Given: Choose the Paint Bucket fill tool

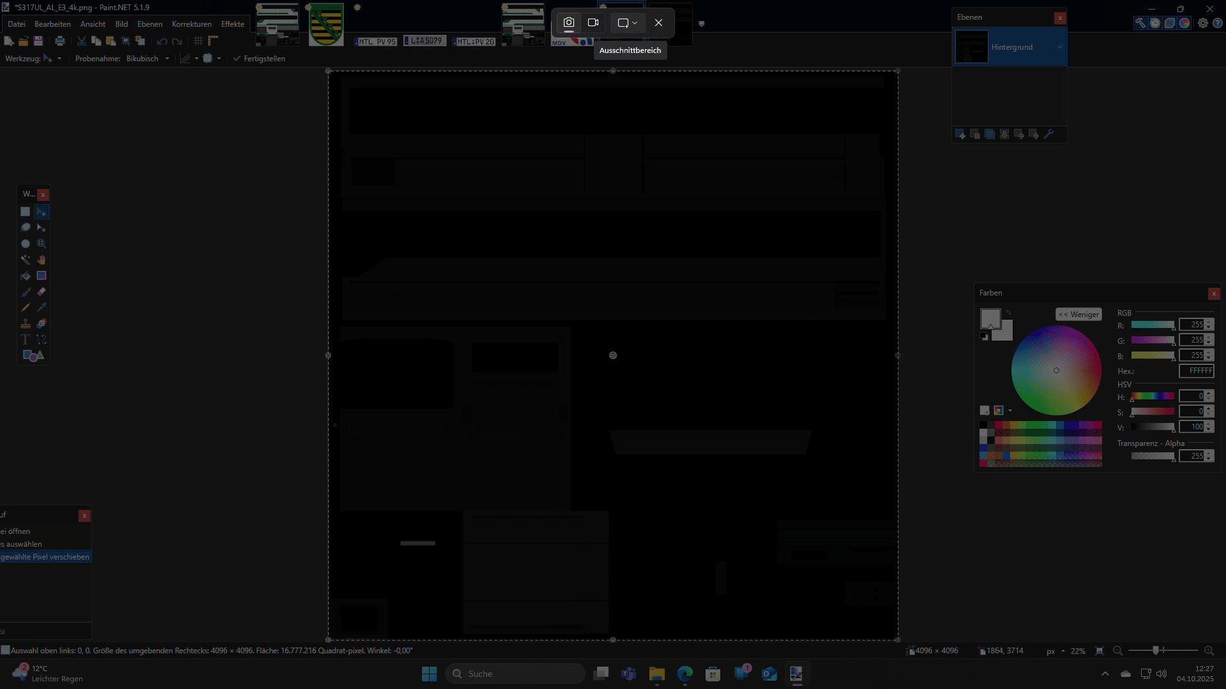Looking at the screenshot, I should (x=26, y=276).
